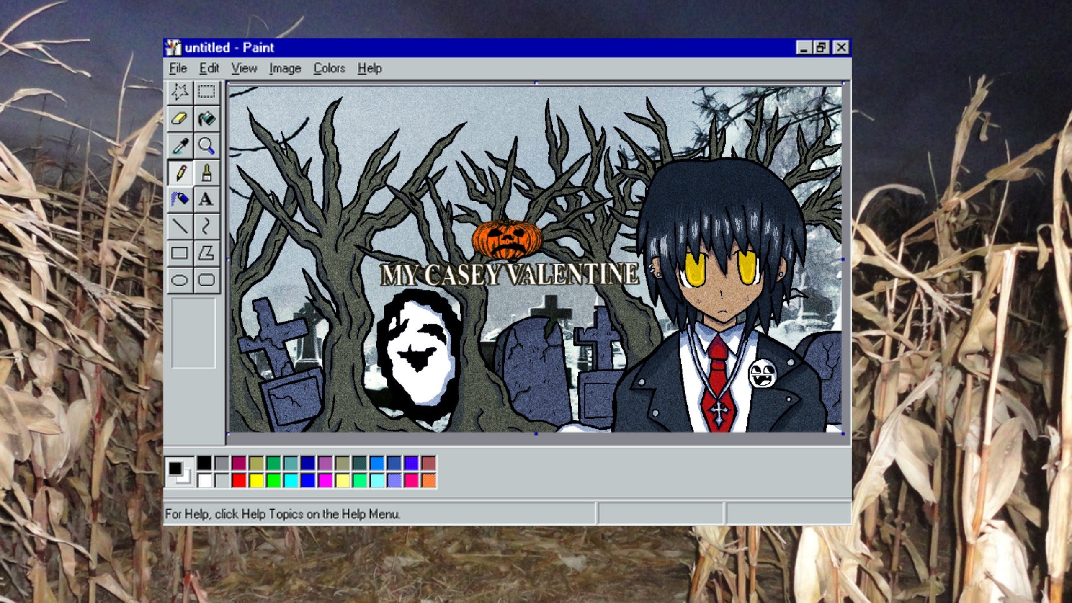The height and width of the screenshot is (603, 1072).
Task: Pick the Eraser tool
Action: click(x=180, y=119)
